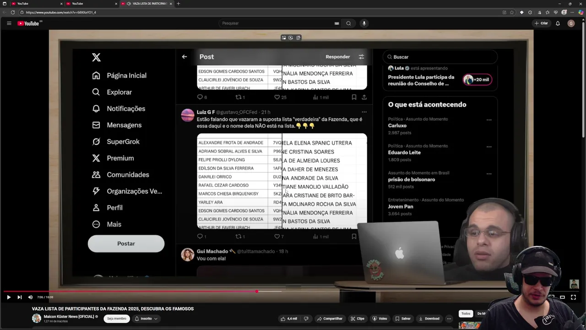Open Maicon Küster News channel avatar

(x=36, y=319)
